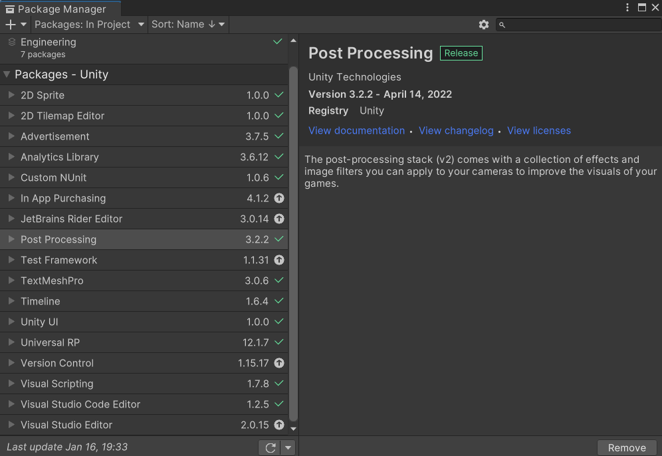
Task: Click 2D Tilemap Editor installed checkmark
Action: [x=279, y=115]
